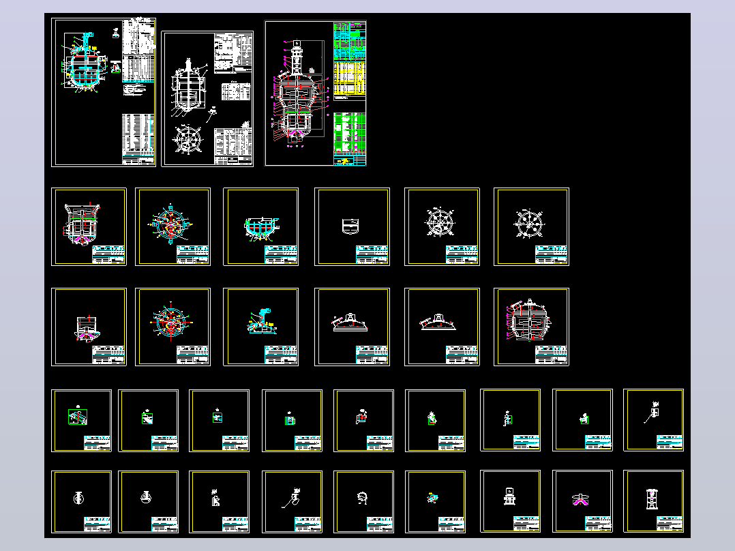Select the small vessel sheet with magenta cone bottom

(x=89, y=327)
